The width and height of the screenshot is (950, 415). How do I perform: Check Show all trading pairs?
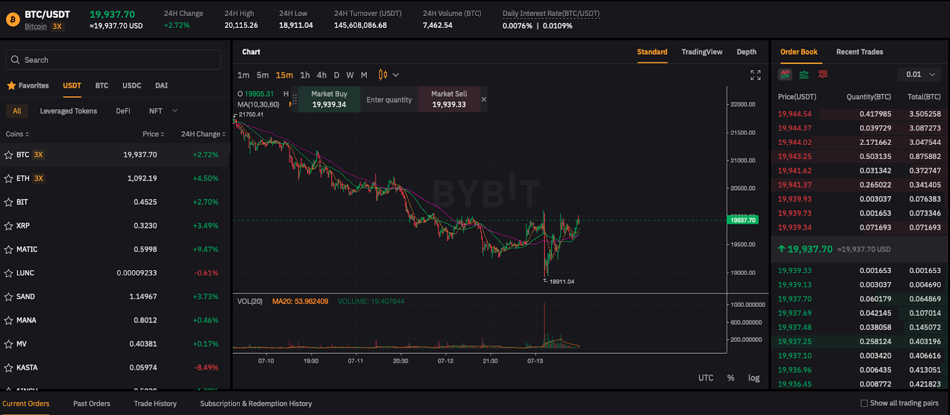(864, 403)
